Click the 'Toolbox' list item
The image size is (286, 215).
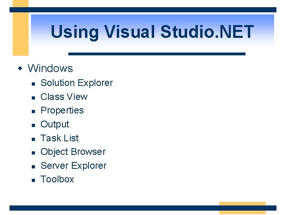pos(57,179)
